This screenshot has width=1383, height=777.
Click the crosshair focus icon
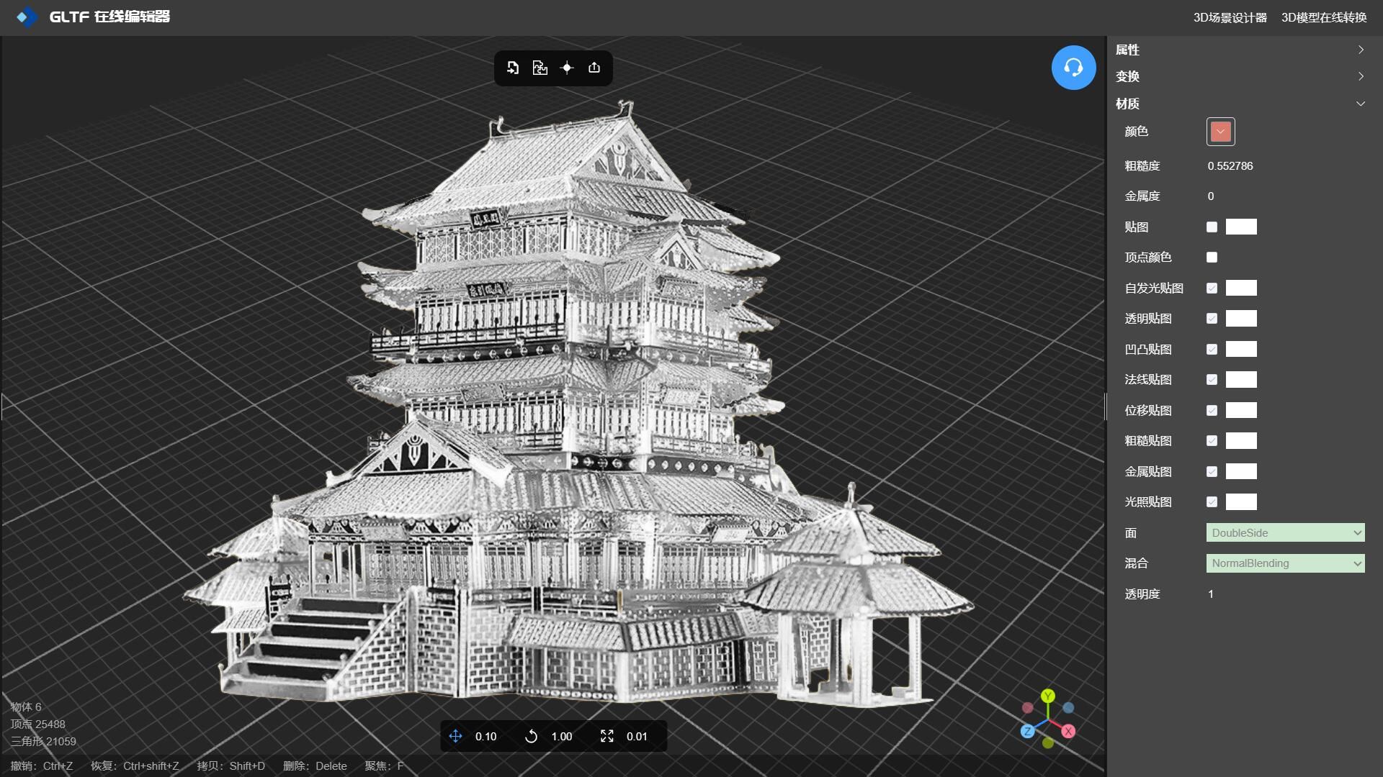pos(567,68)
